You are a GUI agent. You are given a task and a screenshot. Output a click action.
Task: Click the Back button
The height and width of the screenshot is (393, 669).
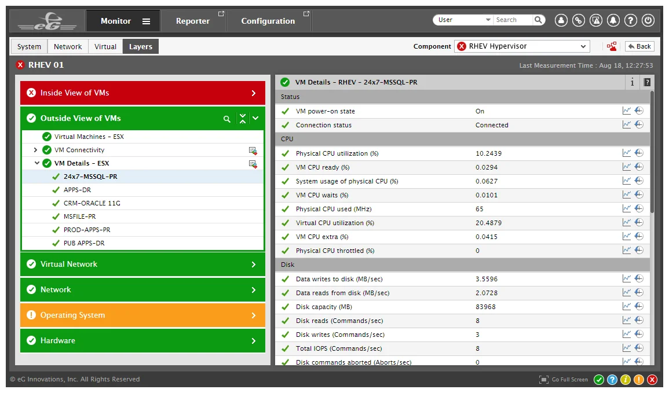tap(639, 46)
